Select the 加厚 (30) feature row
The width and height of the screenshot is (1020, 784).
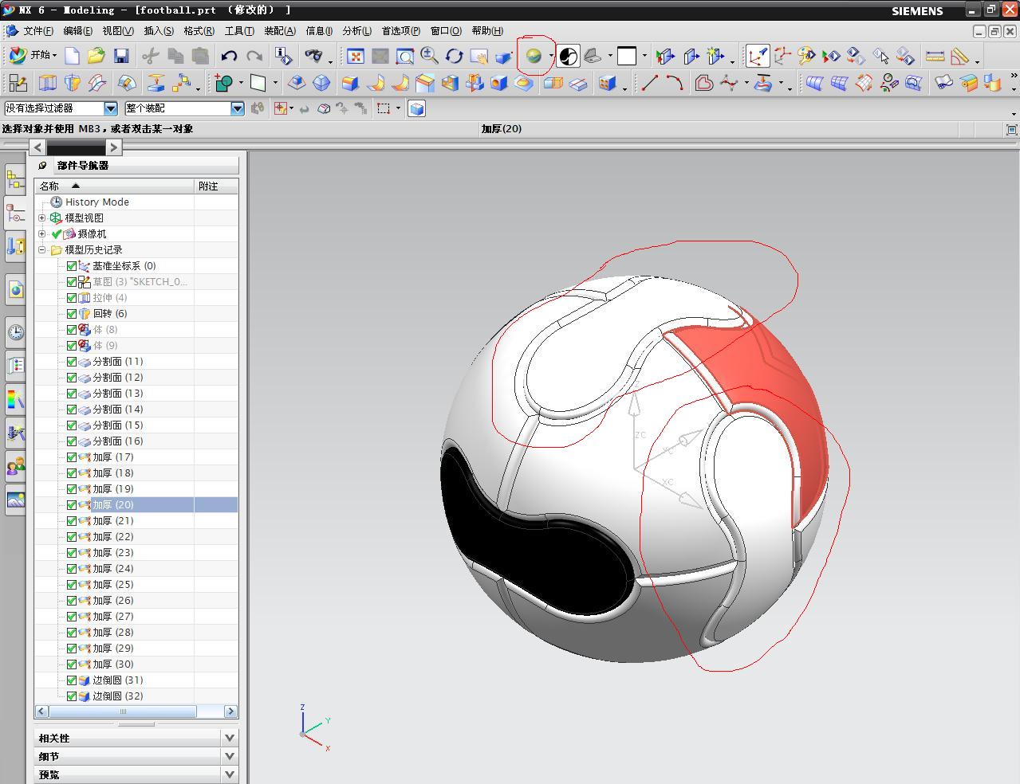click(112, 664)
